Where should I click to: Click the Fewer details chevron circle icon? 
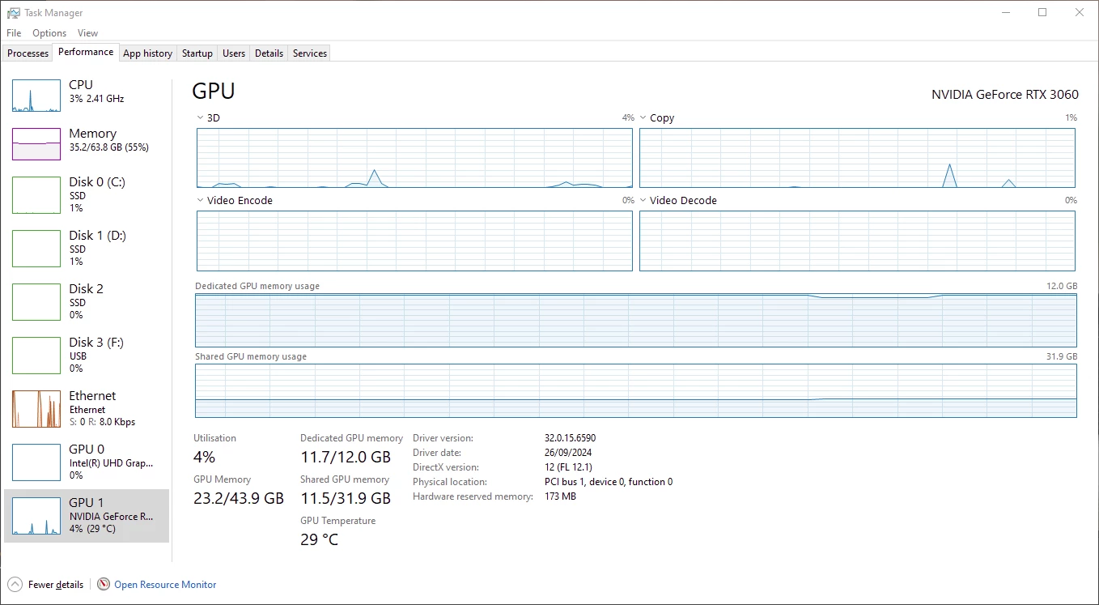click(15, 584)
